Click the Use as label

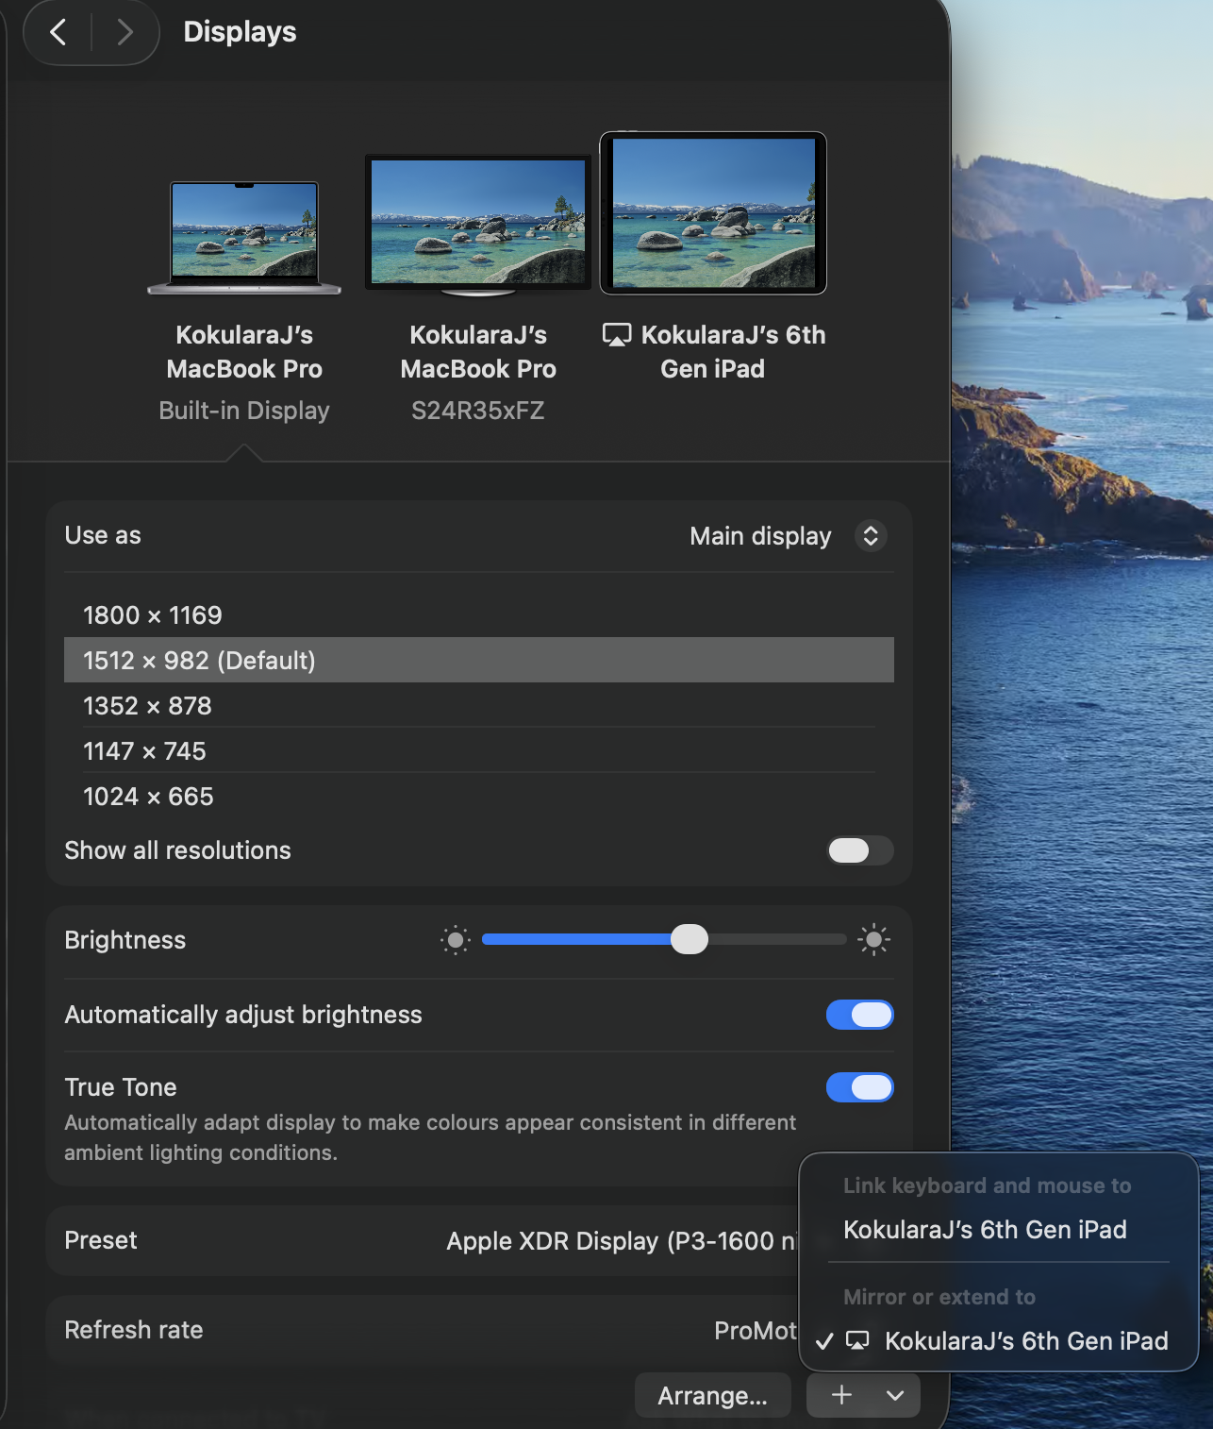pyautogui.click(x=103, y=535)
